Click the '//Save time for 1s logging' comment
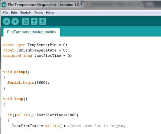The width and height of the screenshot is (161, 134). point(97,126)
